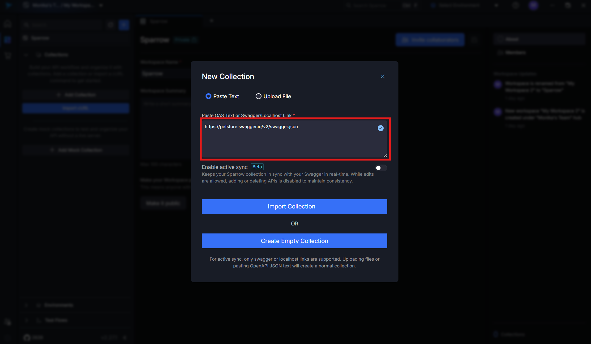Click the Import Collection button
This screenshot has height=344, width=591.
pyautogui.click(x=295, y=207)
